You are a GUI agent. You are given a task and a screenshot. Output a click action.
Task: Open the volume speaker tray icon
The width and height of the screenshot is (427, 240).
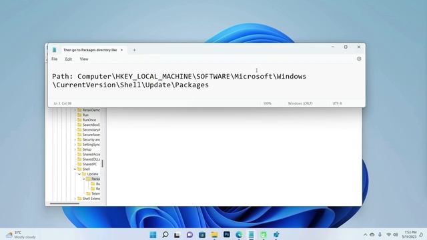click(396, 235)
